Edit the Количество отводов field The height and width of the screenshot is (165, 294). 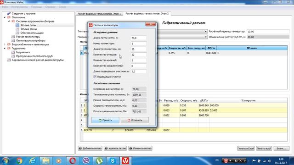[138, 55]
